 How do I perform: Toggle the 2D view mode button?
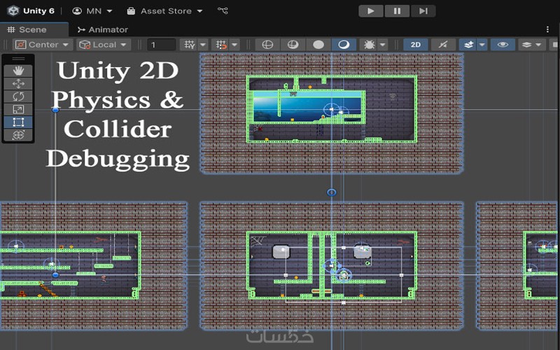point(416,45)
